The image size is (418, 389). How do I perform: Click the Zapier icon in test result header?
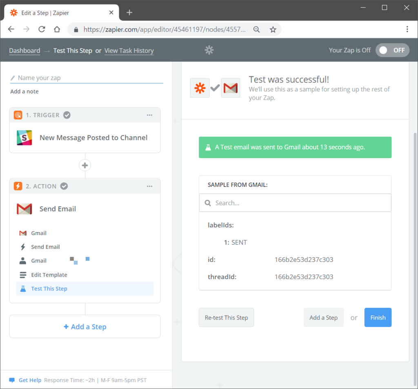click(200, 88)
